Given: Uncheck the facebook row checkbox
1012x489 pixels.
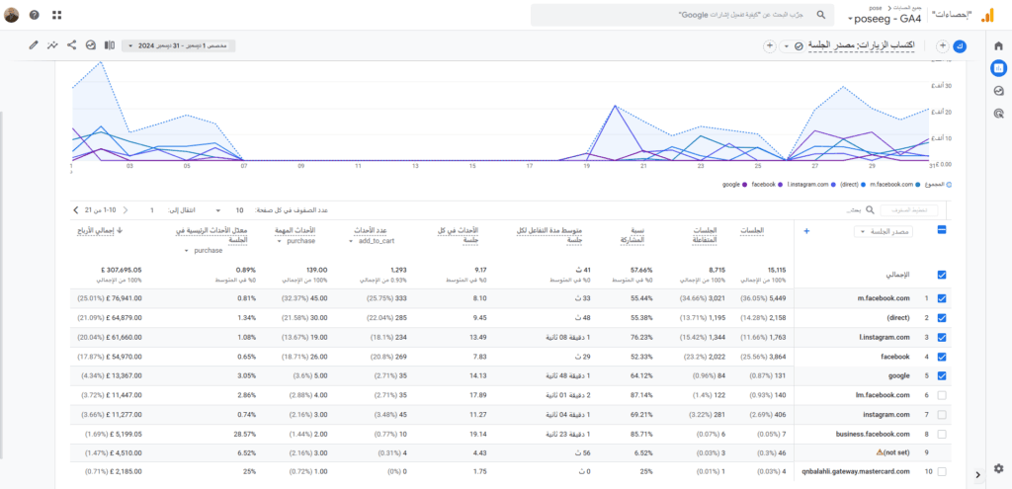Looking at the screenshot, I should tap(942, 357).
